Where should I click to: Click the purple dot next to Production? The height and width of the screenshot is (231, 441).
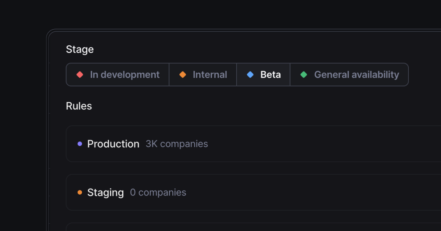[x=80, y=144]
